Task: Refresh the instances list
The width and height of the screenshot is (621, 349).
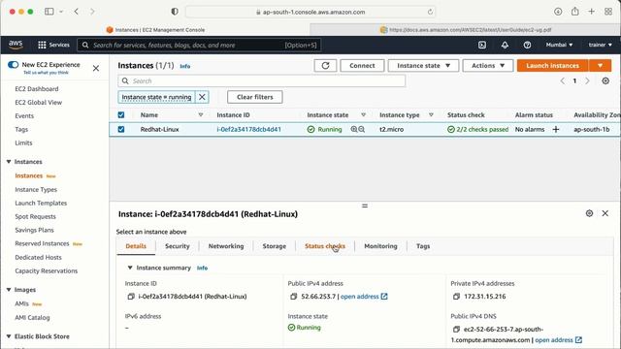Action: pyautogui.click(x=325, y=66)
